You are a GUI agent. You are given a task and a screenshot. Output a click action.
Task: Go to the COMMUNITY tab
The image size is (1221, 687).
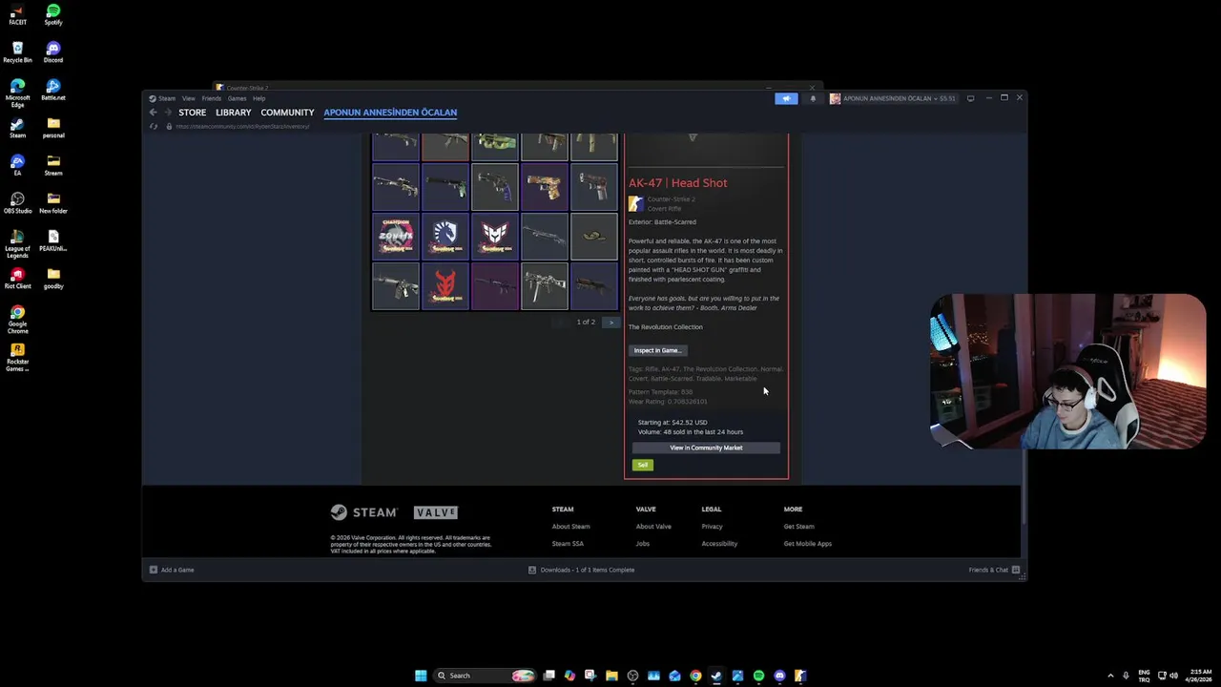pos(287,113)
